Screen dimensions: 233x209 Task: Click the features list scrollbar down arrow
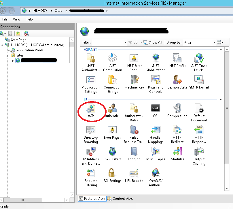pos(227,189)
